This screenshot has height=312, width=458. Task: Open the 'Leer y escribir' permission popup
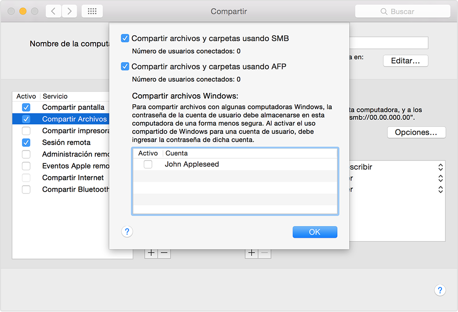pos(440,167)
